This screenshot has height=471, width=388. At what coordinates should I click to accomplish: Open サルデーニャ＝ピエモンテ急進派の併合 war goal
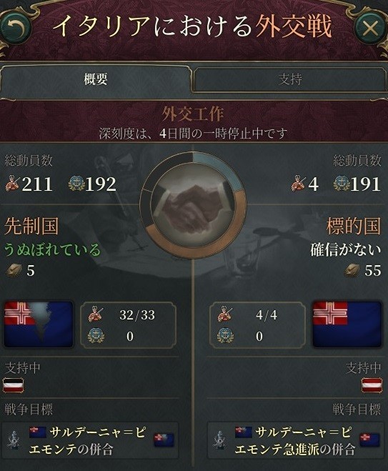click(x=296, y=440)
